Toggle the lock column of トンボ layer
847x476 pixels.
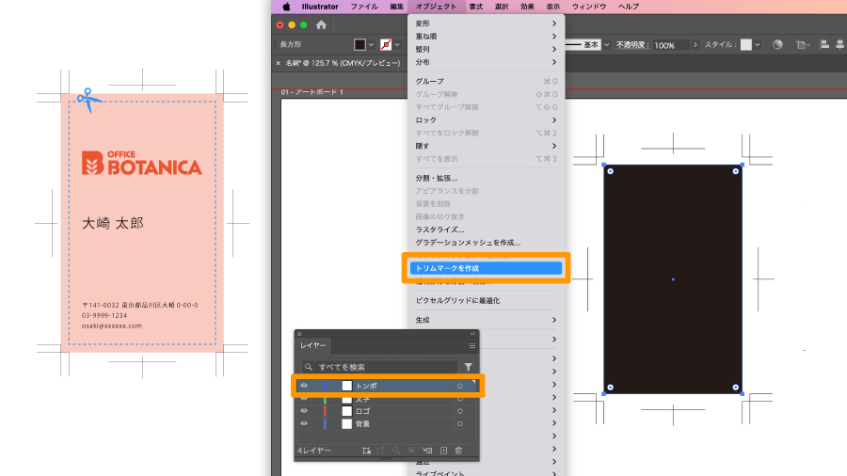(x=316, y=386)
